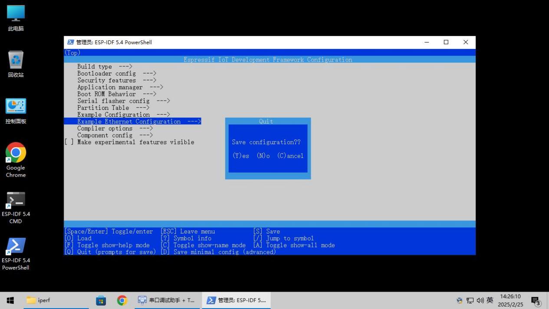Click the Chrome icon in the taskbar
549x309 pixels.
pyautogui.click(x=122, y=300)
